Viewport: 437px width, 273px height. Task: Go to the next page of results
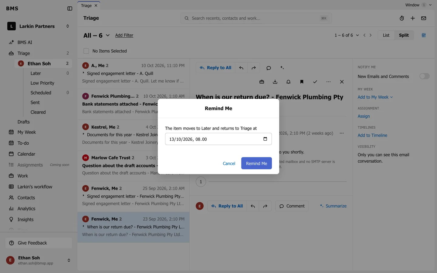click(x=371, y=35)
